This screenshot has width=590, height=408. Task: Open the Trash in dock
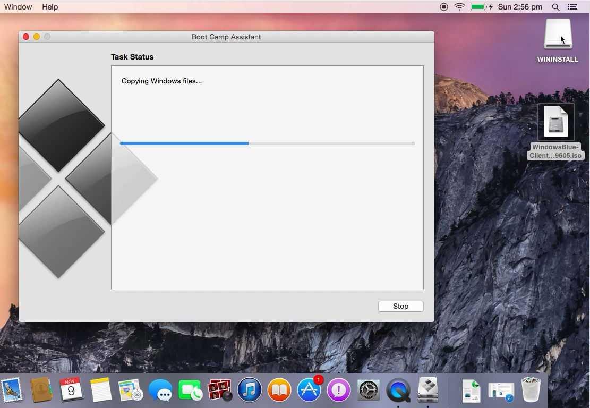click(531, 390)
